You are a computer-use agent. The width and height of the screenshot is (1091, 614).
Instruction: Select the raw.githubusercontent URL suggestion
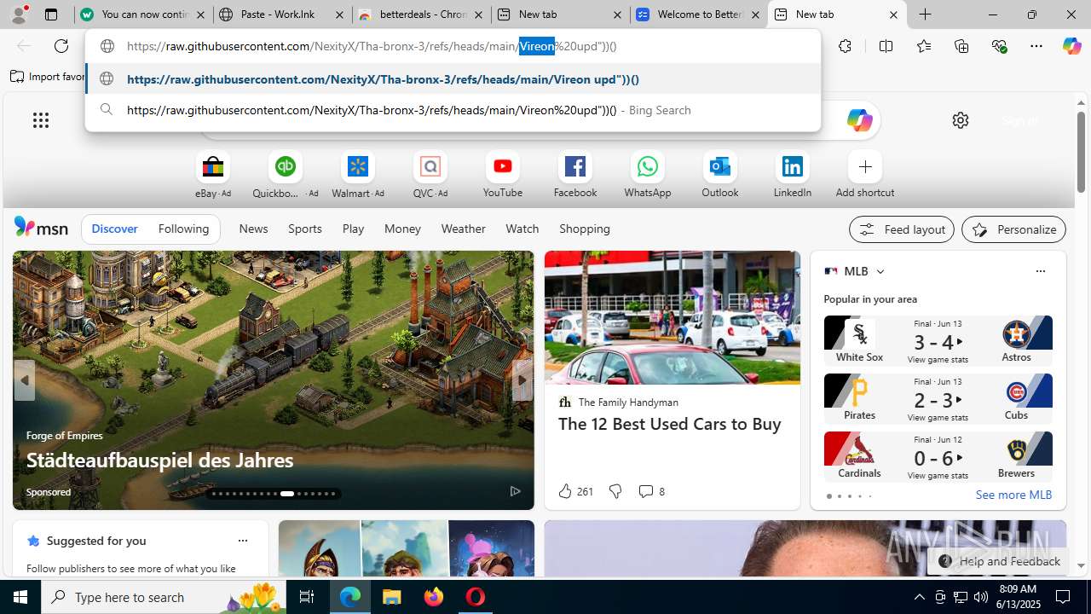pos(453,79)
